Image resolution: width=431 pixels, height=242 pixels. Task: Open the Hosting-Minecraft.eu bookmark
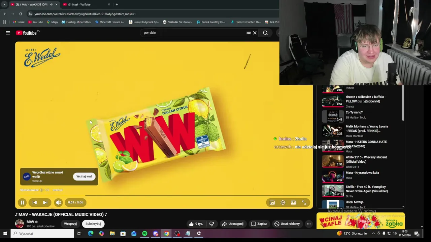76,22
